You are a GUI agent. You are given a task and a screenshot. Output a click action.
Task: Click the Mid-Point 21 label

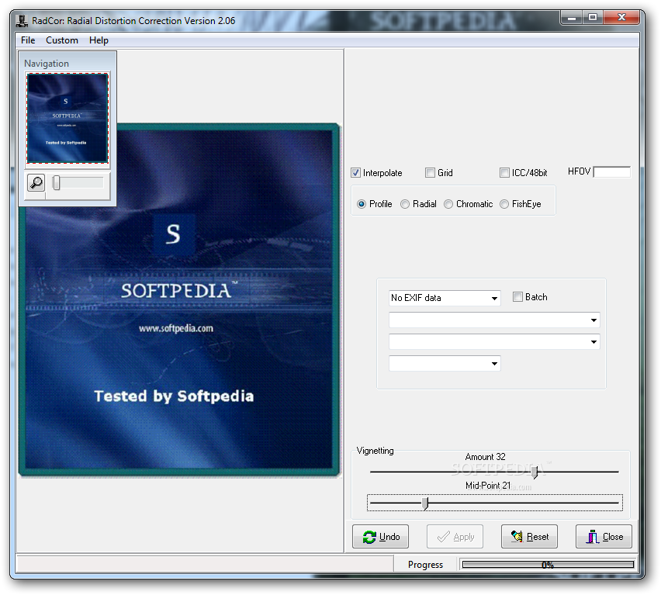(488, 486)
